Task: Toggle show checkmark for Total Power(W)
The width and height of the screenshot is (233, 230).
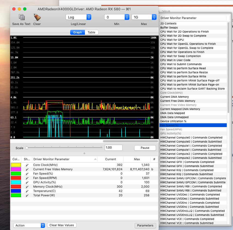Action: point(27,195)
